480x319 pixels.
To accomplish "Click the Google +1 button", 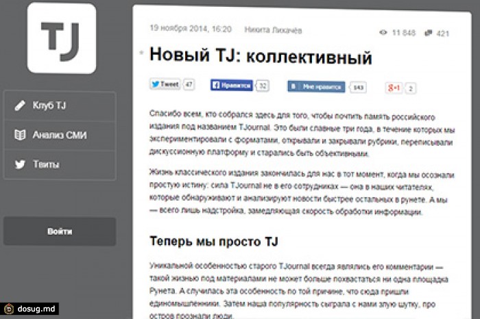I will tap(394, 88).
